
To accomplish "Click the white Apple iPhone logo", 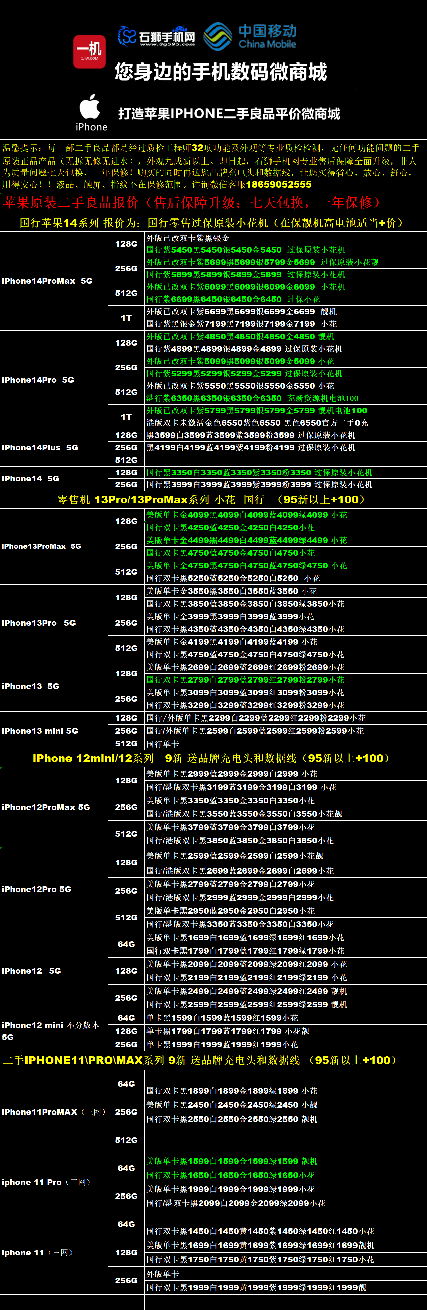I will coord(91,112).
